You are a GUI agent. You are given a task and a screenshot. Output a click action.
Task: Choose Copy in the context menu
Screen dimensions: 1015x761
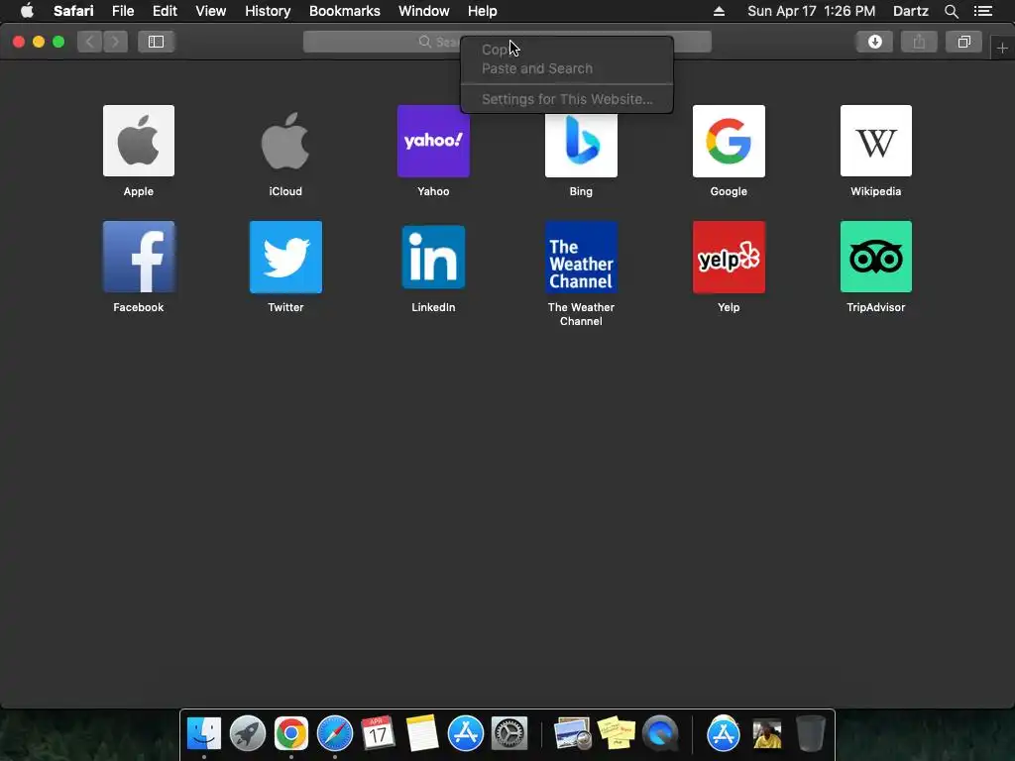pos(566,50)
